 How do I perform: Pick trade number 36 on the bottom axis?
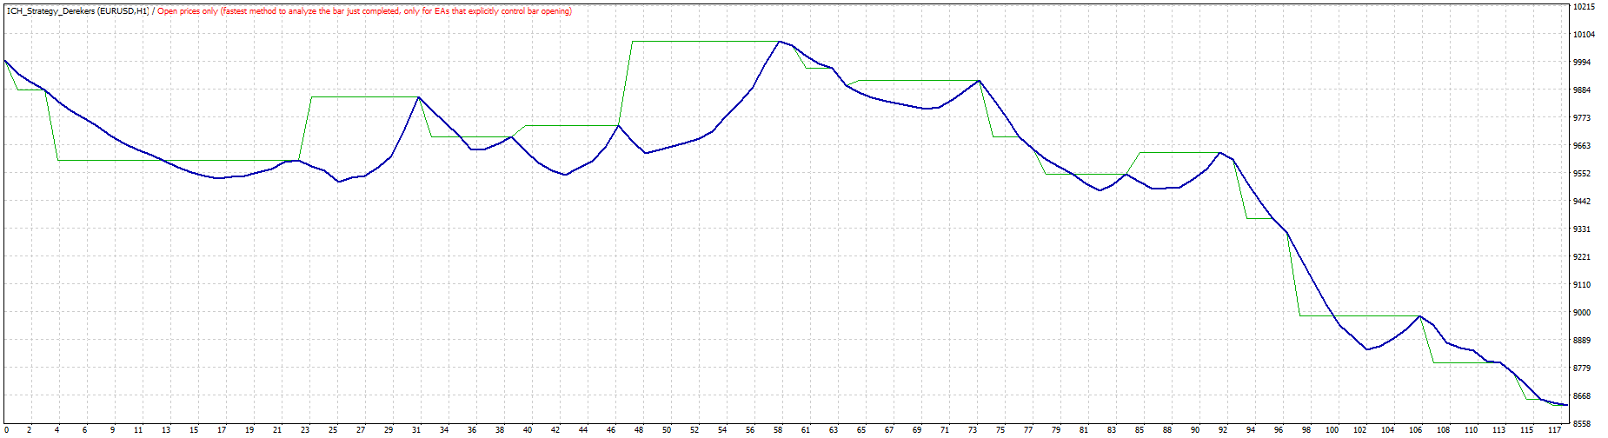472,430
